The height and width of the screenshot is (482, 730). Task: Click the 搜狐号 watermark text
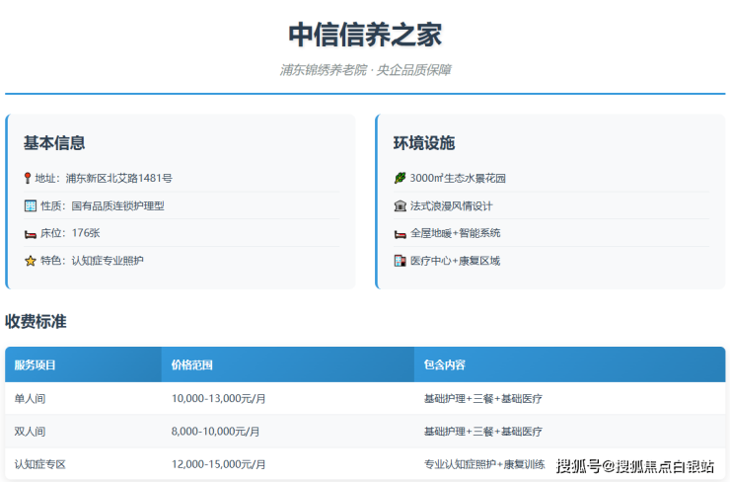coord(578,466)
